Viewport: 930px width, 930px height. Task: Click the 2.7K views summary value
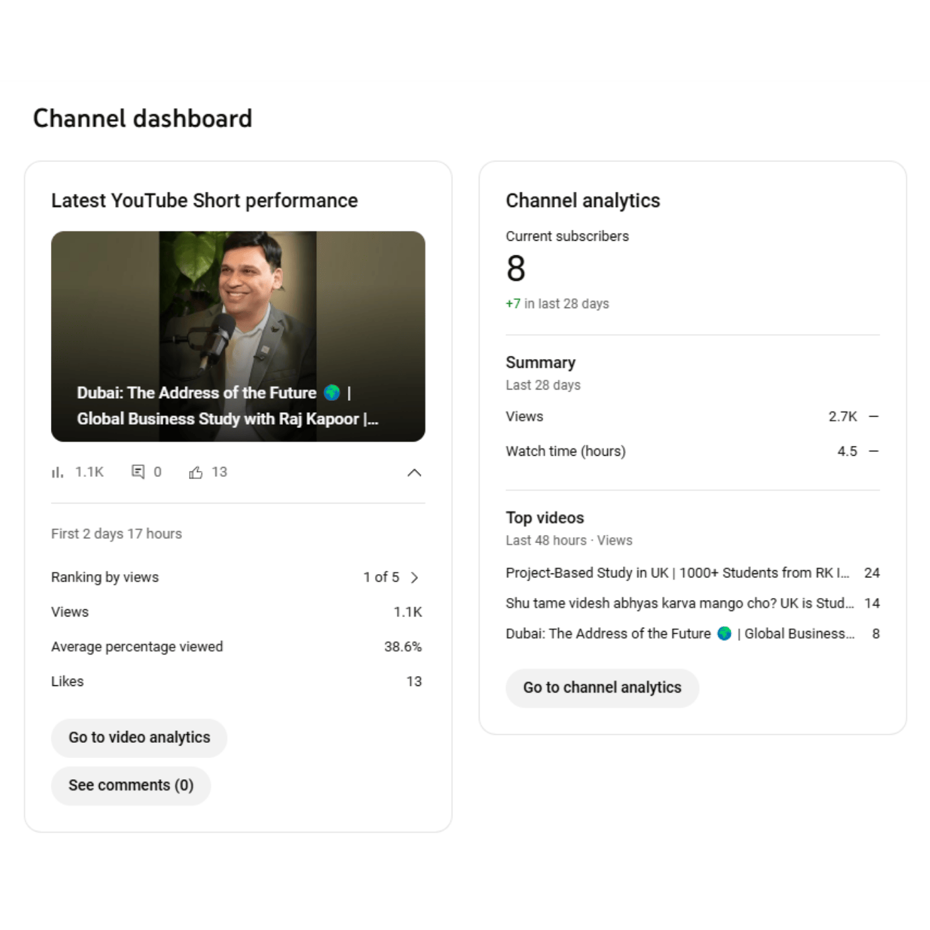click(843, 417)
